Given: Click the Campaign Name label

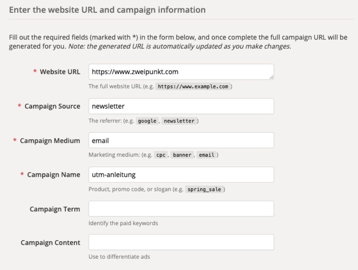Looking at the screenshot, I should (53, 175).
